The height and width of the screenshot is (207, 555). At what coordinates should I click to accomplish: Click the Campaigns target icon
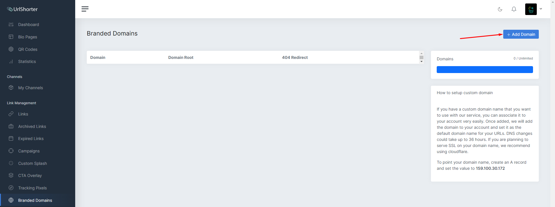pyautogui.click(x=11, y=151)
